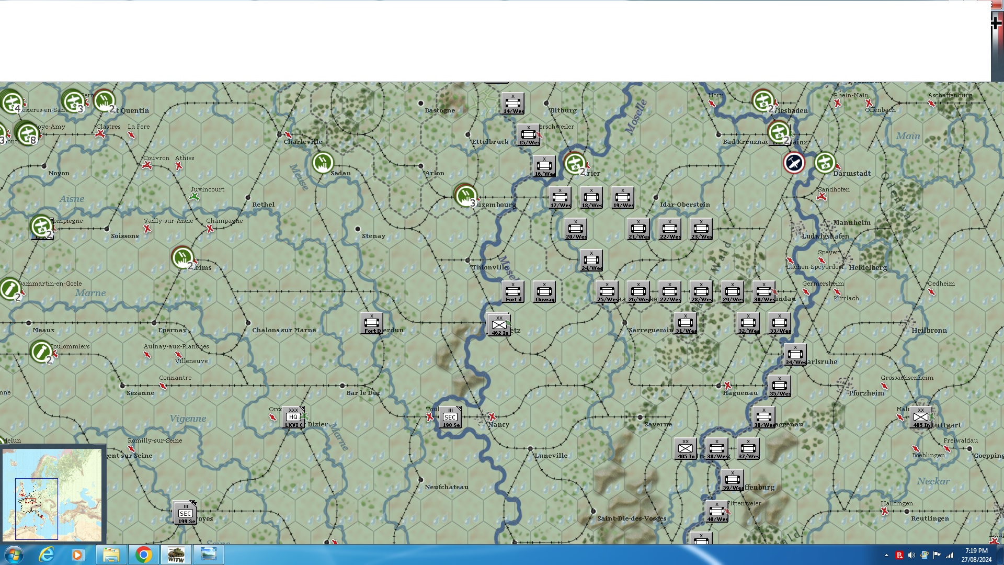Select the green industry marker at Luxembourg
Image resolution: width=1004 pixels, height=565 pixels.
click(465, 196)
